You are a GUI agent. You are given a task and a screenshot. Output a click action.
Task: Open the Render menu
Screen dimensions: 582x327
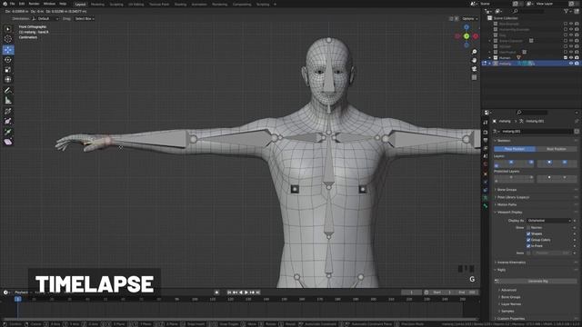(x=34, y=4)
